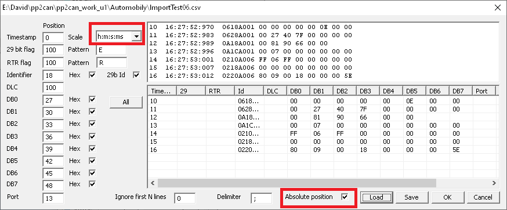
Task: Click the Save button
Action: coord(411,197)
